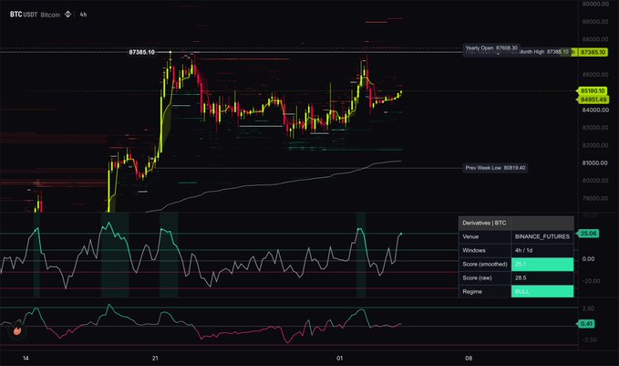Change the 4h timeframe setting
Image resolution: width=619 pixels, height=366 pixels.
coord(83,15)
